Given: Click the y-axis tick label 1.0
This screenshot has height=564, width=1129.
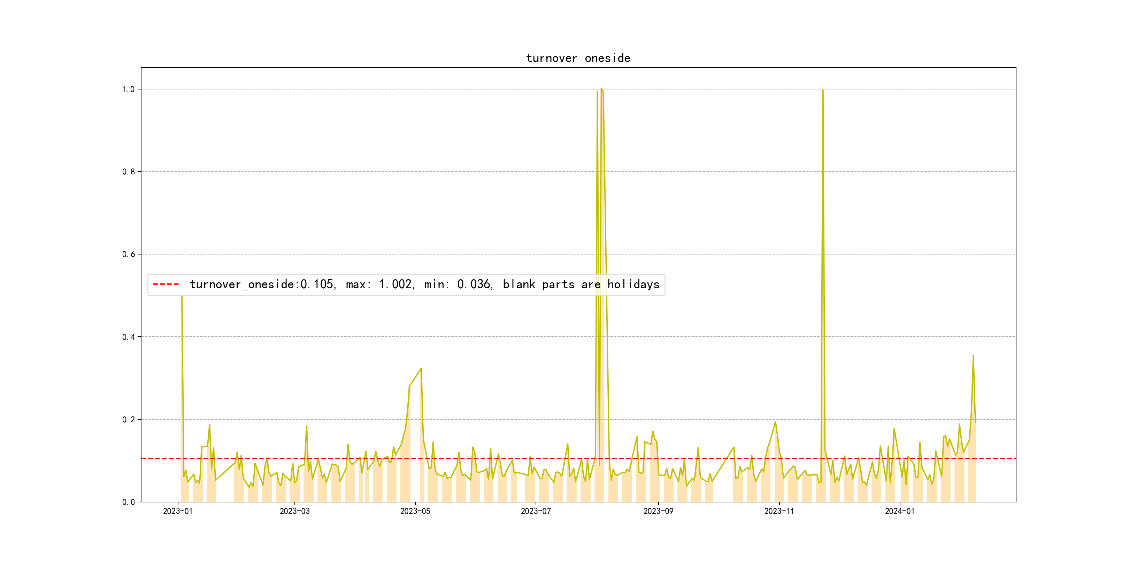Looking at the screenshot, I should point(128,89).
